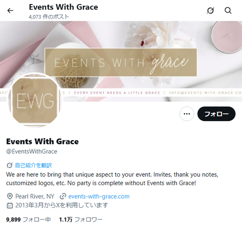
Task: Click the link chain icon
Action: tap(63, 196)
